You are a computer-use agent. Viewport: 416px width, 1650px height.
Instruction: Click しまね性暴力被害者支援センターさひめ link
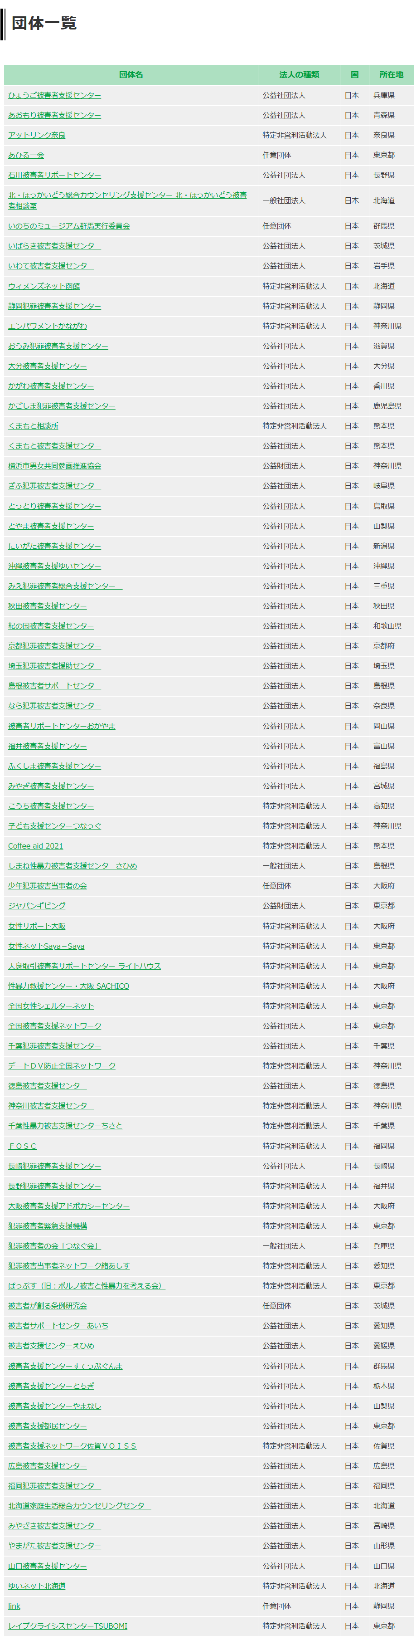pyautogui.click(x=73, y=865)
